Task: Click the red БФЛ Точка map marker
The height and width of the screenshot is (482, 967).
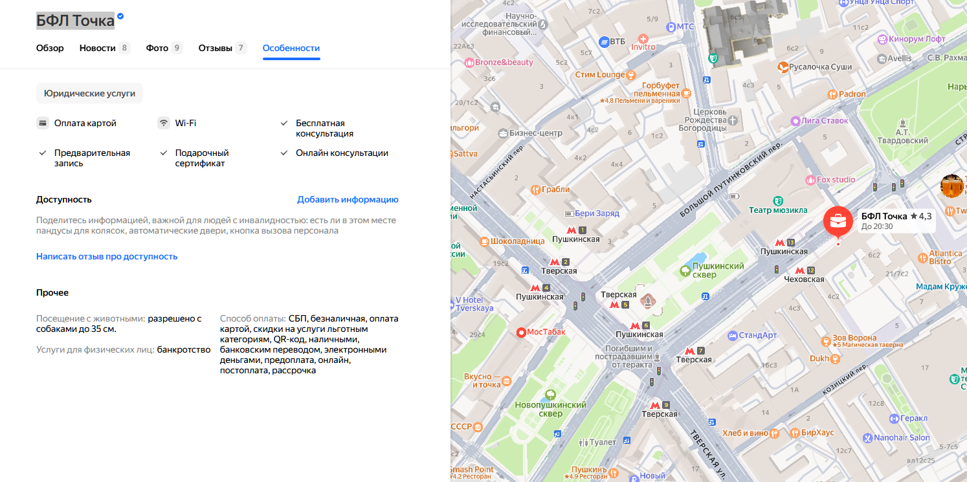Action: click(838, 220)
